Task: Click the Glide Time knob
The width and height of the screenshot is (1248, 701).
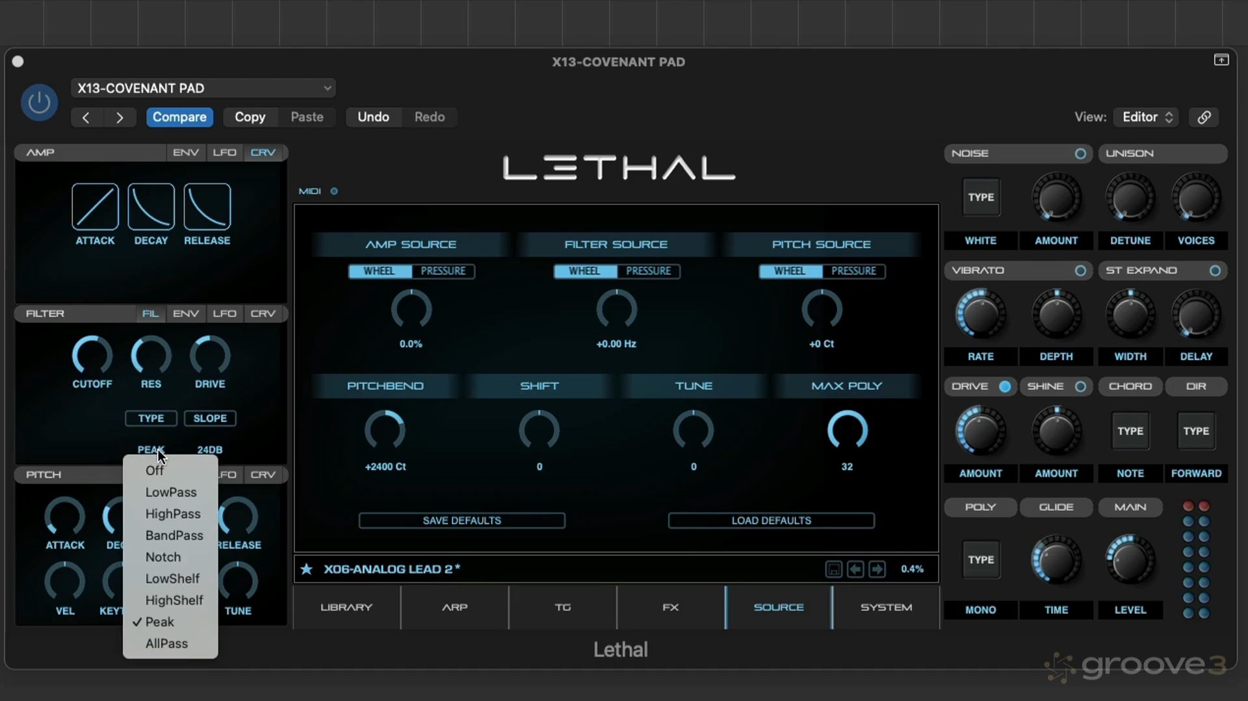Action: (1056, 560)
